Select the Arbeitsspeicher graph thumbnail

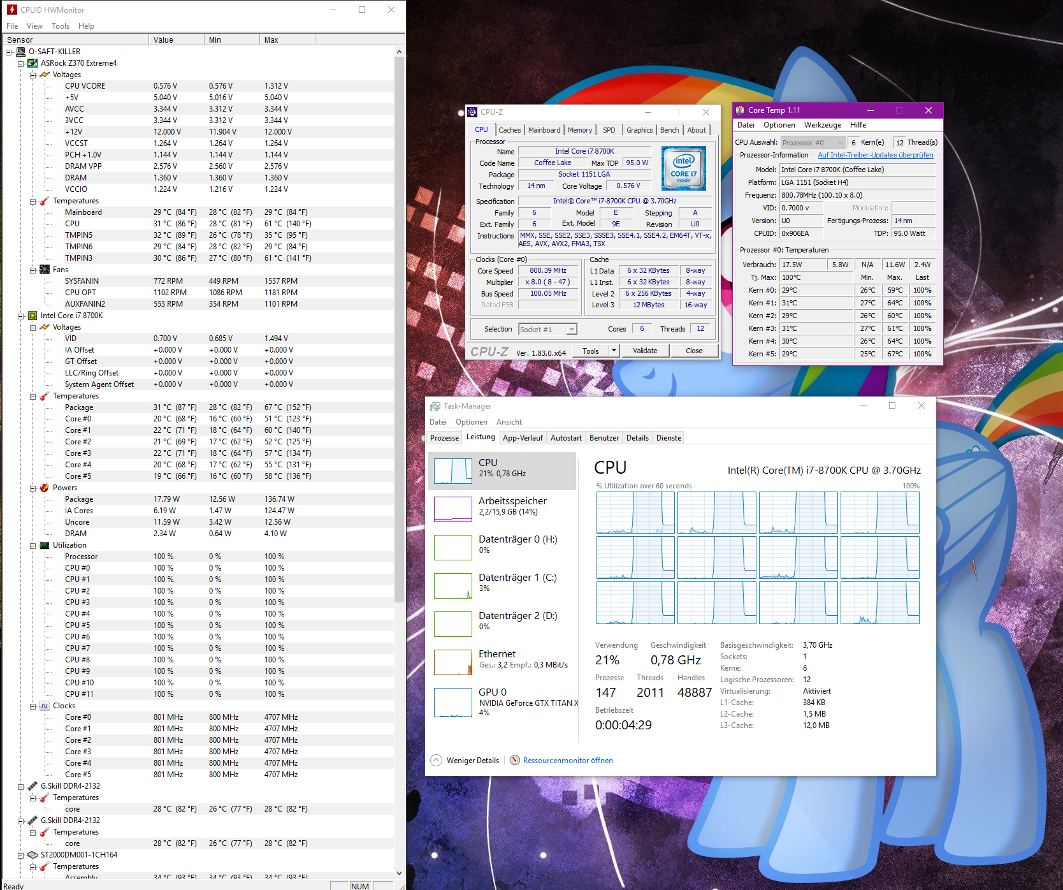452,509
